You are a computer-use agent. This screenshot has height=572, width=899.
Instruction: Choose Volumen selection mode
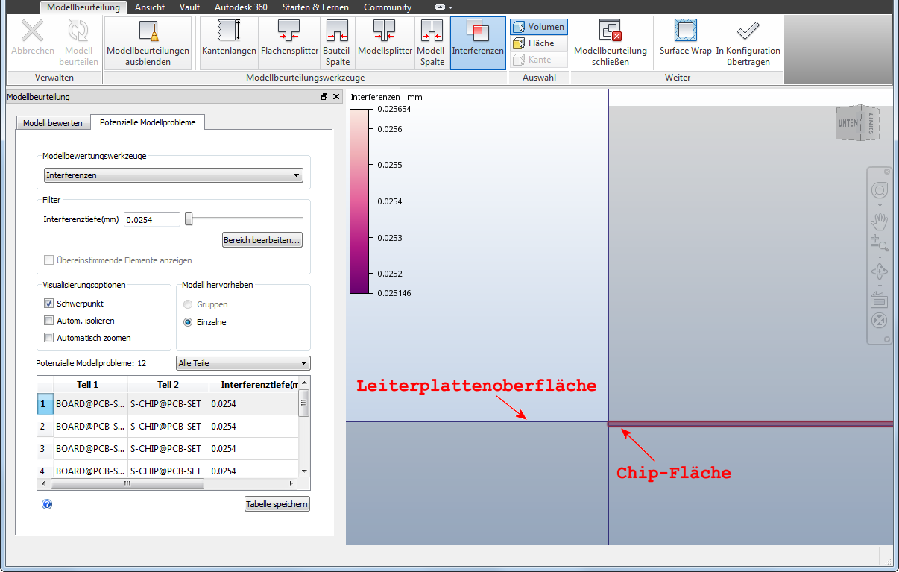coord(538,27)
